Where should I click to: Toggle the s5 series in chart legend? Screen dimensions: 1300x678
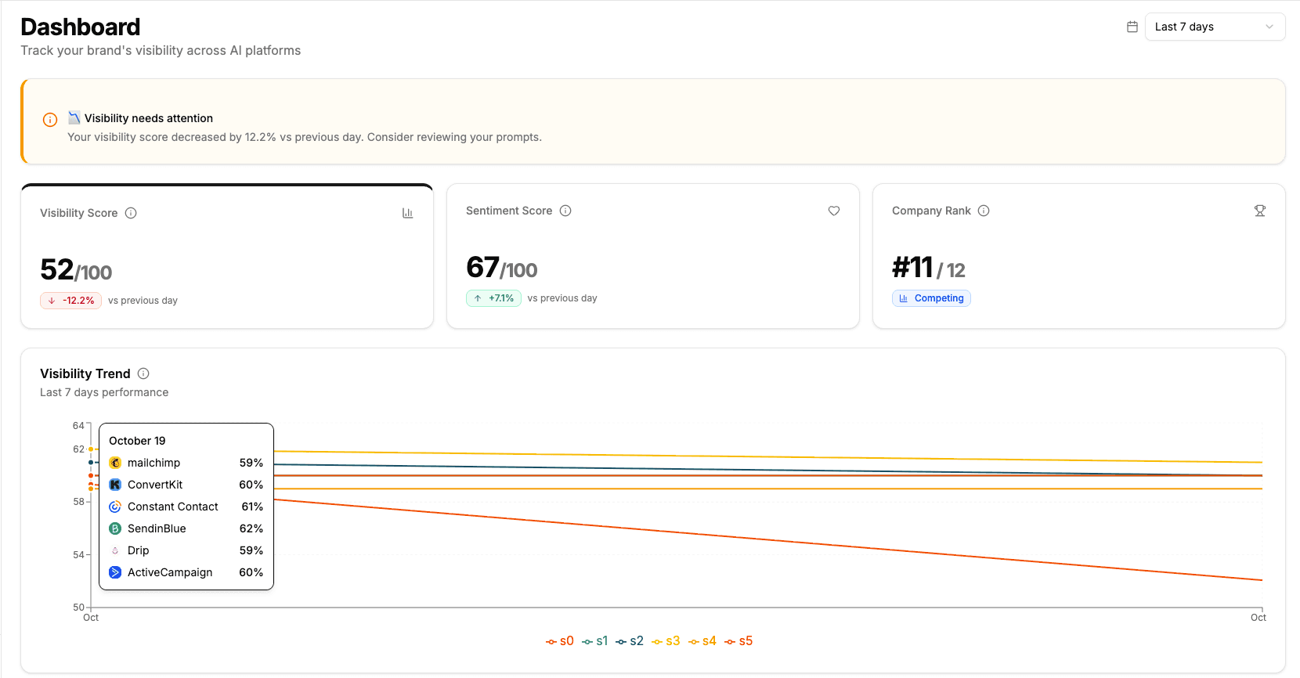click(x=738, y=640)
